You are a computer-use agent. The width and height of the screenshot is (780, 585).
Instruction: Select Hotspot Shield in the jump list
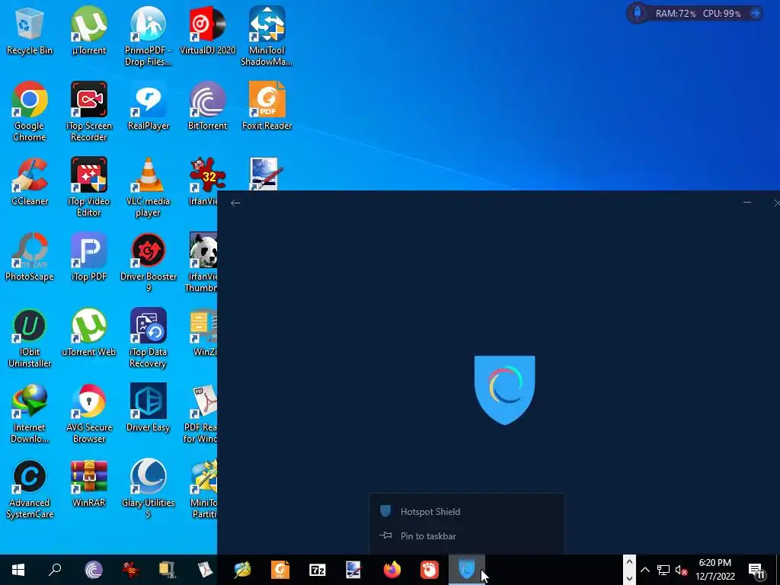tap(467, 511)
